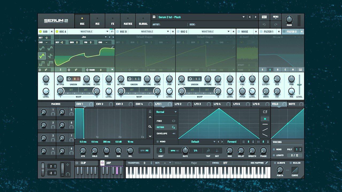Open the MATRIX page tab

click(128, 21)
